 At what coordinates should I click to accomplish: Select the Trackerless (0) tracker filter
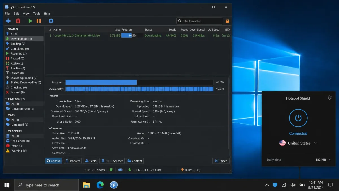pos(24,141)
